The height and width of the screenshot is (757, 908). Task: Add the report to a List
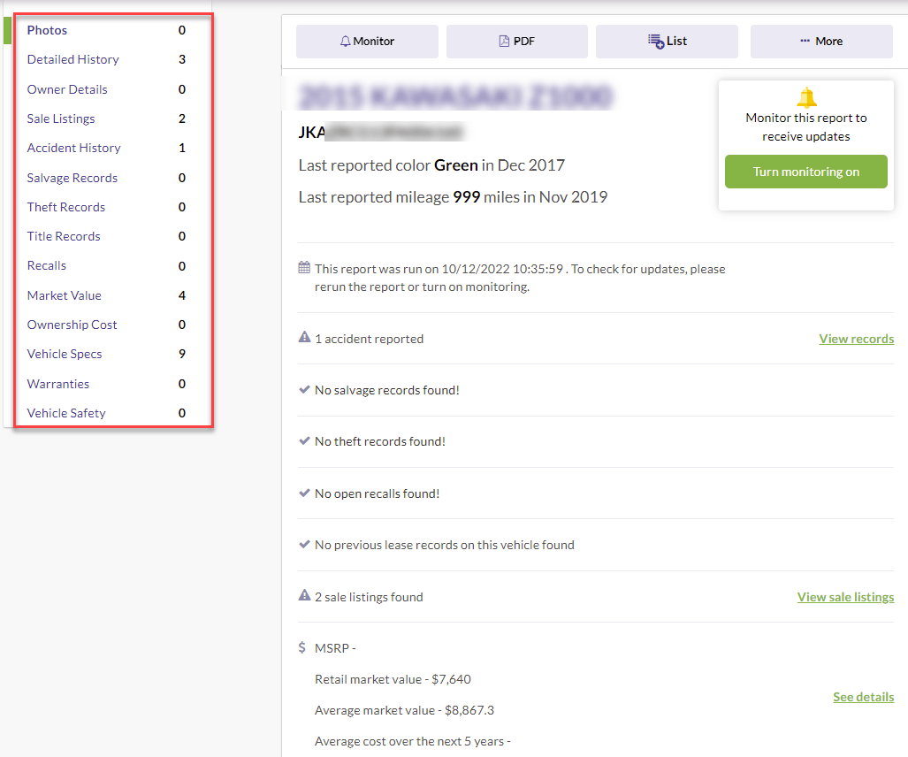click(668, 42)
